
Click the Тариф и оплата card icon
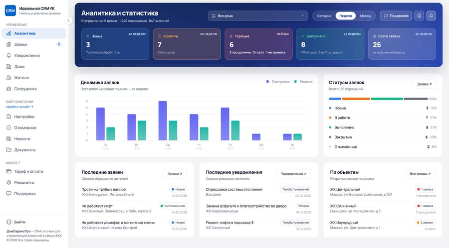coord(9,171)
